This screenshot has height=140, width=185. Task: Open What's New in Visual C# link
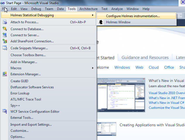point(167,103)
